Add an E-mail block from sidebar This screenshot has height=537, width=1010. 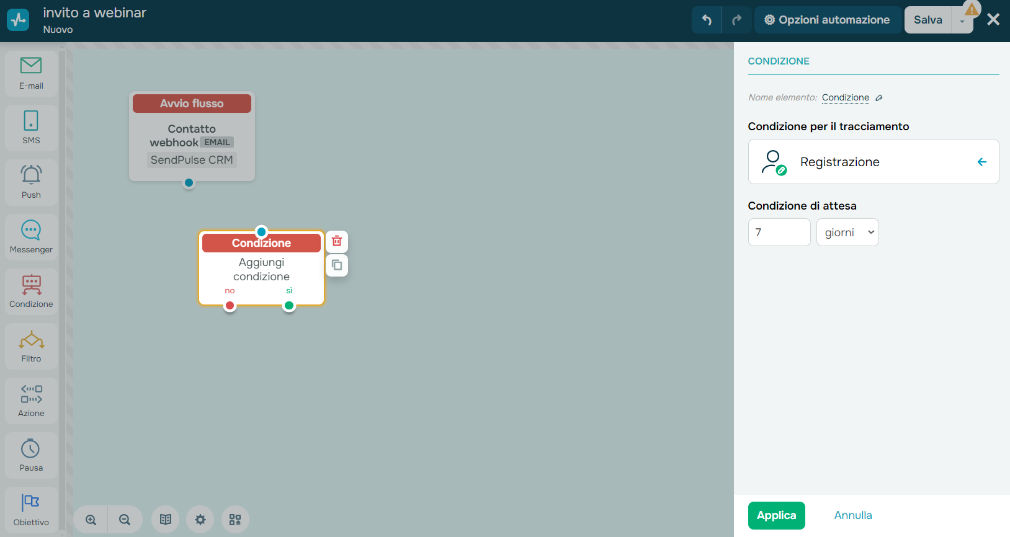click(31, 74)
